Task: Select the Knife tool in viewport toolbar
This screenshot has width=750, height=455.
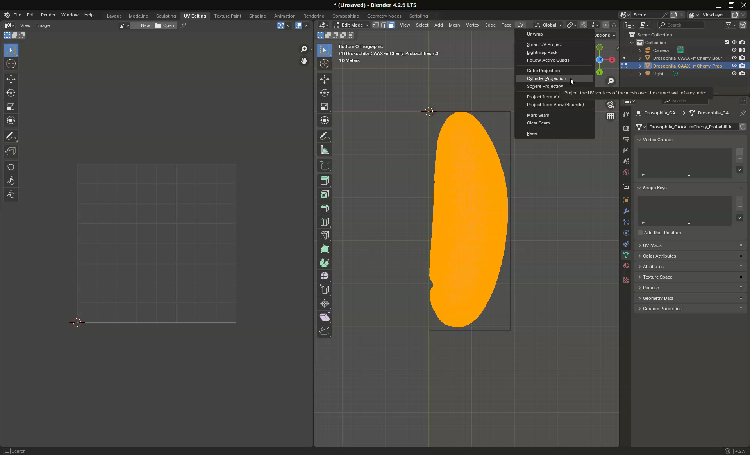Action: point(324,235)
